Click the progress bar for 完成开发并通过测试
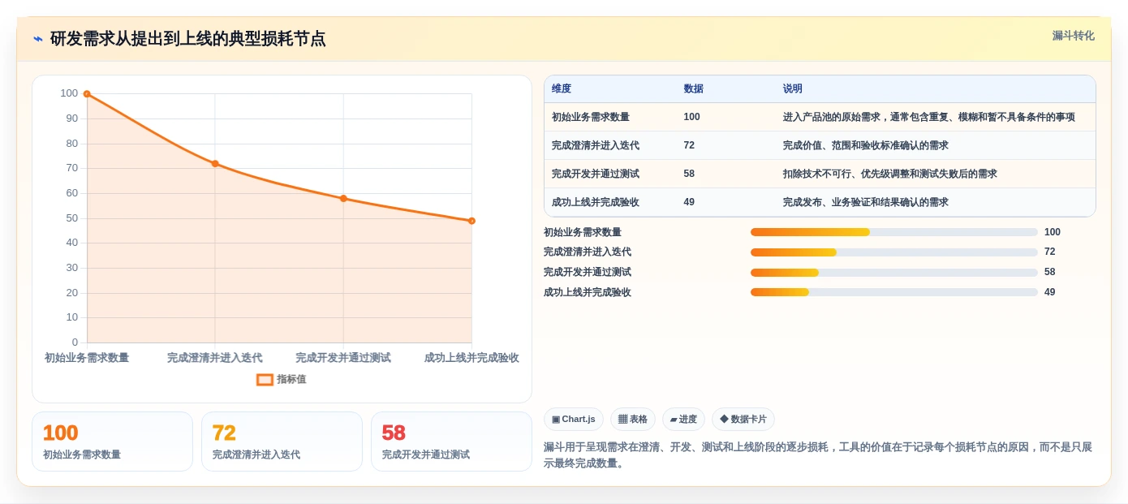The height and width of the screenshot is (504, 1128). [894, 273]
